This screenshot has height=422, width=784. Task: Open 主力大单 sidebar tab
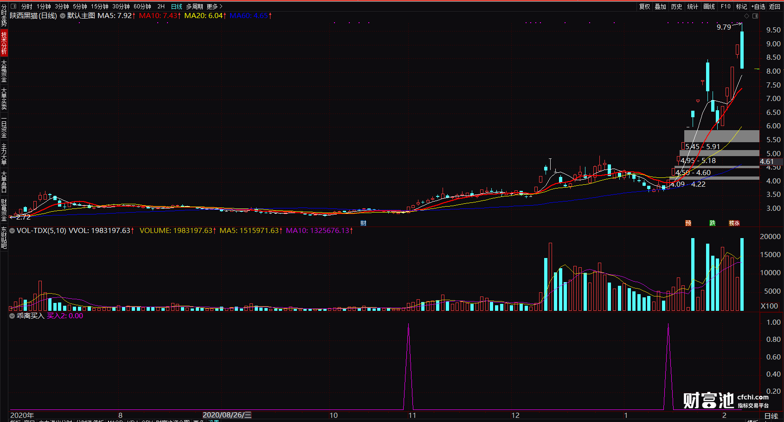(4, 154)
